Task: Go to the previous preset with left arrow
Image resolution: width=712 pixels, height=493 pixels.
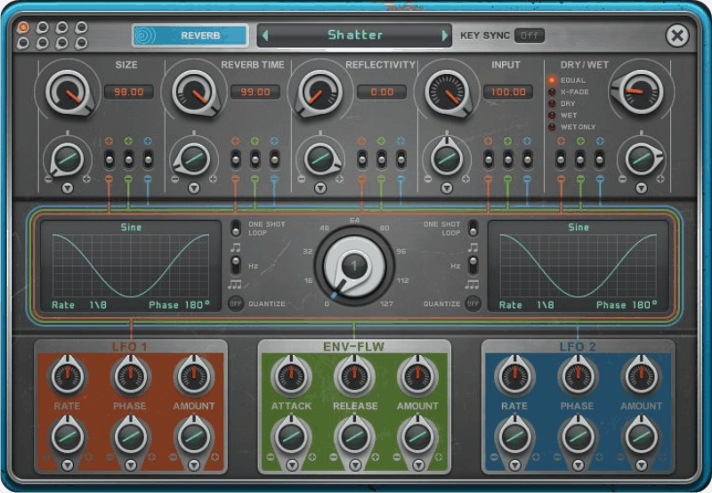Action: click(265, 36)
